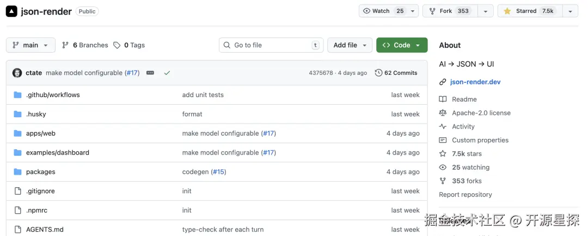Click the ctate avatar in commit row
Viewport: 588px width, 236px height.
[x=17, y=73]
